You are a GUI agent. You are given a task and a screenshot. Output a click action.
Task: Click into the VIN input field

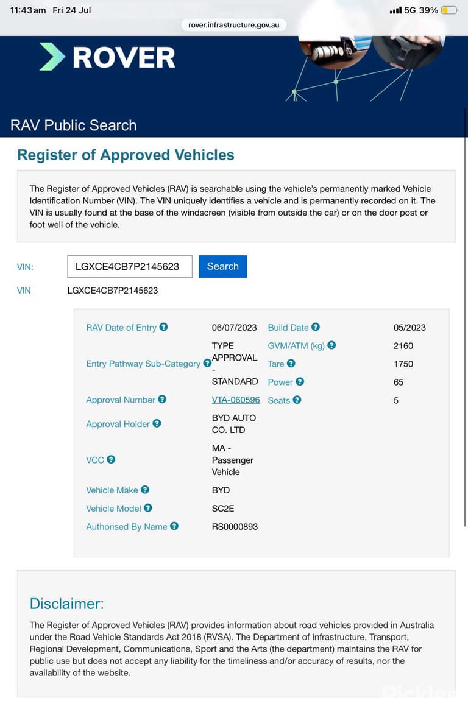[x=130, y=266]
